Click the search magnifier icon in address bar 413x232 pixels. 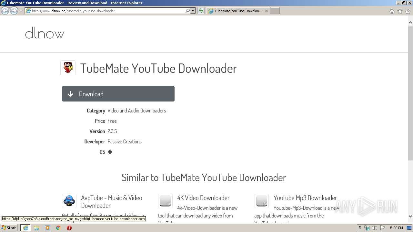tap(187, 11)
